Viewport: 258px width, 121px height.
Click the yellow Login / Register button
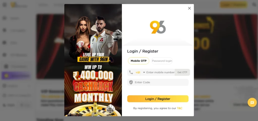coord(158,99)
